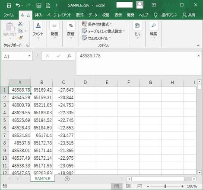Click cell C10 with -22.975
The image size is (203, 190).
point(63,158)
